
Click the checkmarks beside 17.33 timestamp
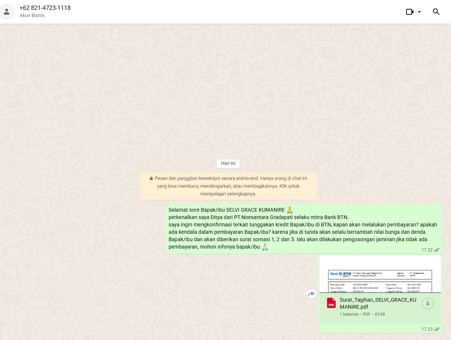pos(437,329)
